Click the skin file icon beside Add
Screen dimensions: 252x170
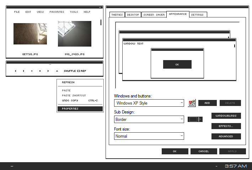click(x=192, y=103)
